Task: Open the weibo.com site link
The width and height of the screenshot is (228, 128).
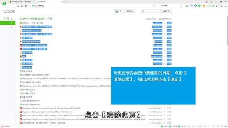Action: [x=158, y=41]
